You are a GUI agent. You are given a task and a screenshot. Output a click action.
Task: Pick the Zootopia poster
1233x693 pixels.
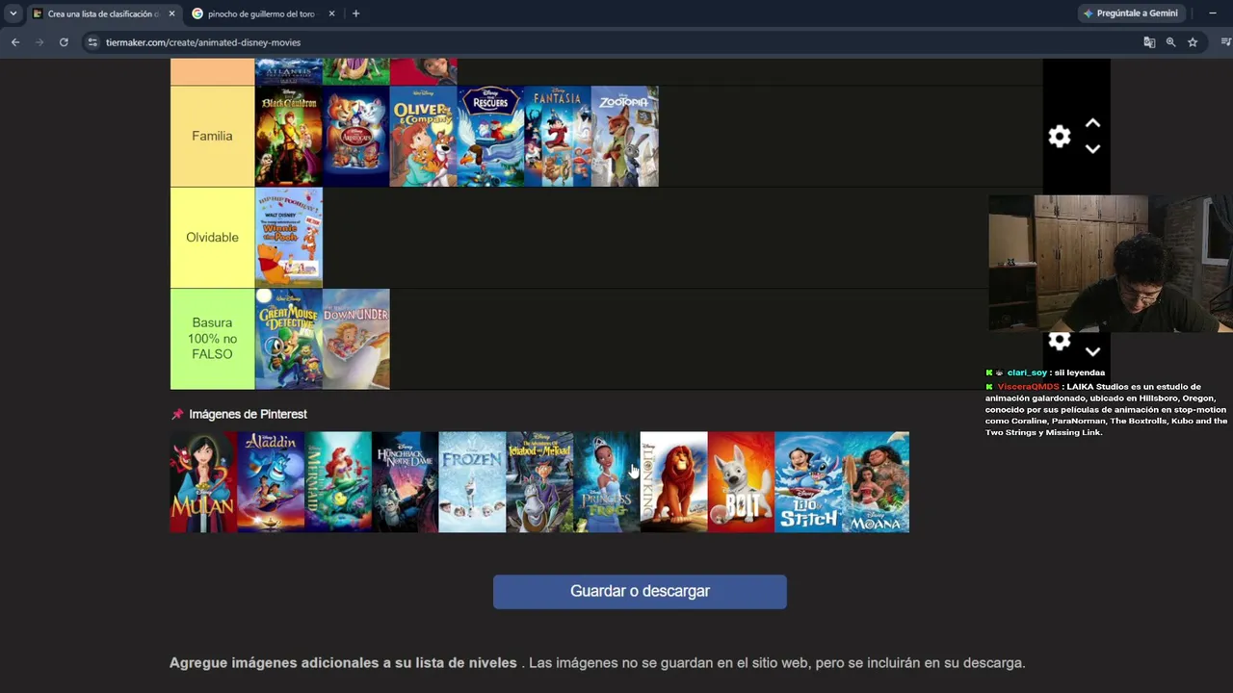[625, 136]
